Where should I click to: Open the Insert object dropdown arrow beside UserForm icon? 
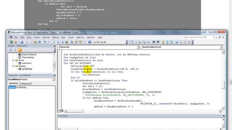[18, 42]
